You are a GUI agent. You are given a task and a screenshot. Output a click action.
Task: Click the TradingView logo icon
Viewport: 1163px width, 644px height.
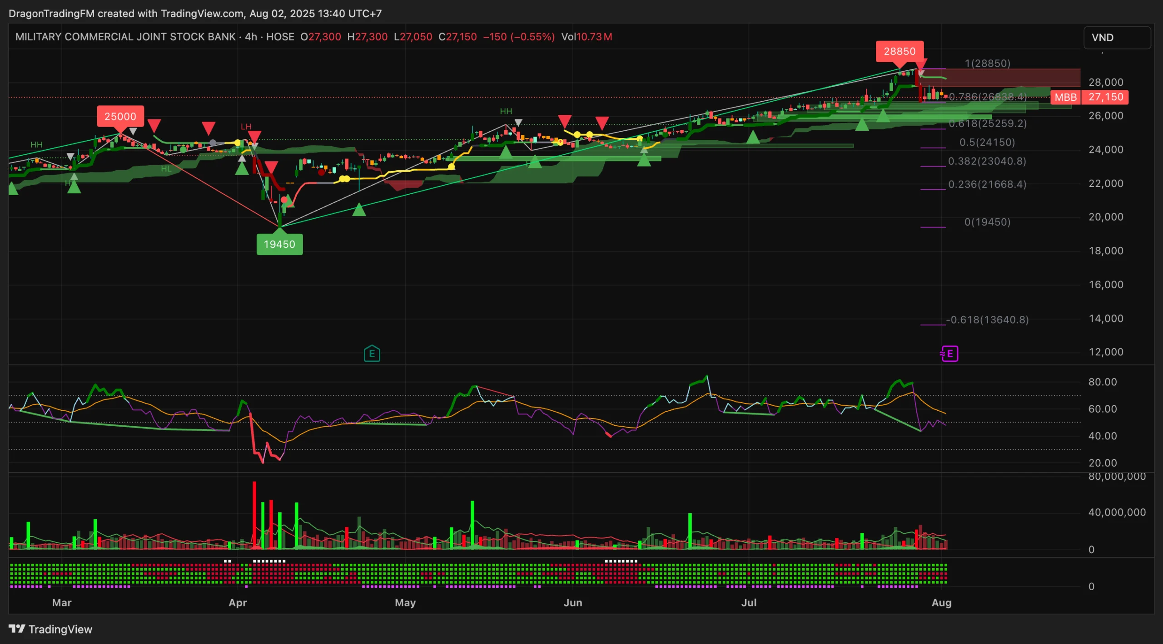17,629
